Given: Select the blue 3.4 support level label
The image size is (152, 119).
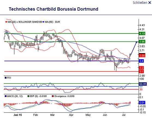Looking at the screenshot, I should coord(141,61).
